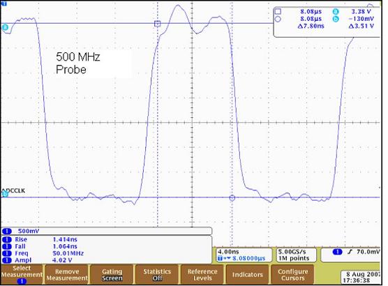Click the cursor a marker at left edge
388x286 pixels.
(x=4, y=27)
